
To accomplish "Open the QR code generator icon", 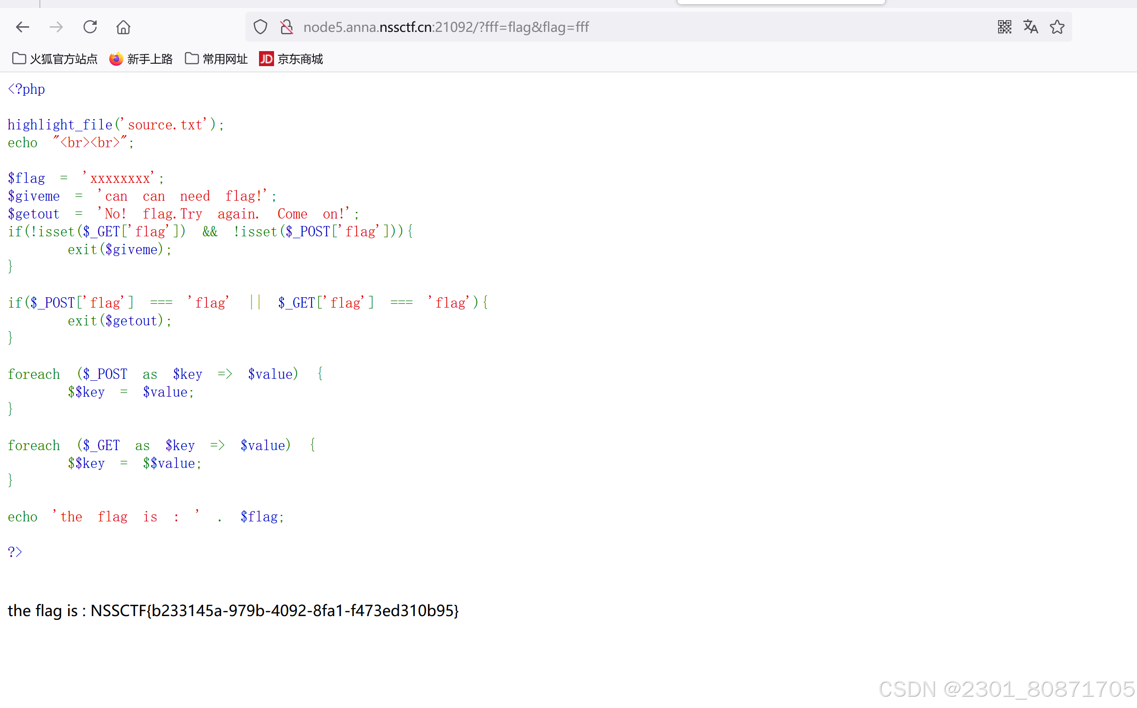I will coord(1004,27).
